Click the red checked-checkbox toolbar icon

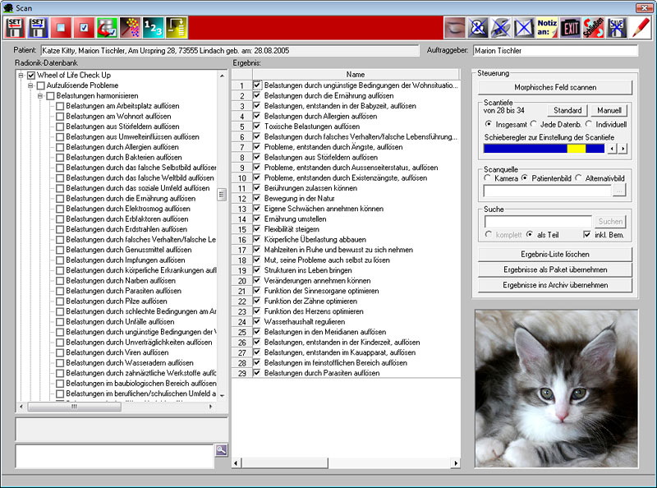coord(84,28)
